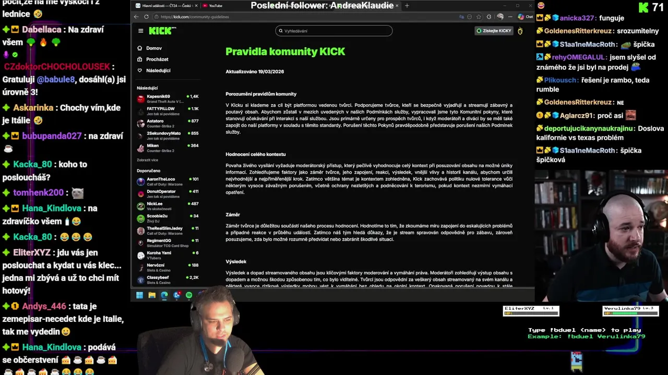Open the Kick hamburger sidebar menu
Screen dimensions: 668x375
[140, 31]
